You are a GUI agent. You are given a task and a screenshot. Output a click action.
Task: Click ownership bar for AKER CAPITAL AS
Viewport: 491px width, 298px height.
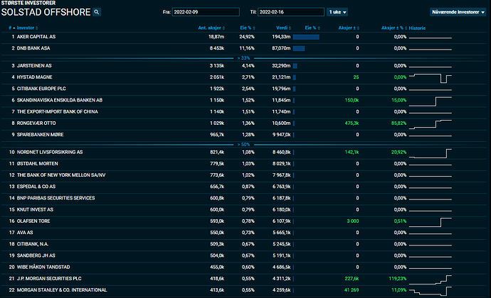click(306, 37)
